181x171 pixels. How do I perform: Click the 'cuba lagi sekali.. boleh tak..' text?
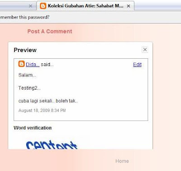coord(48,101)
